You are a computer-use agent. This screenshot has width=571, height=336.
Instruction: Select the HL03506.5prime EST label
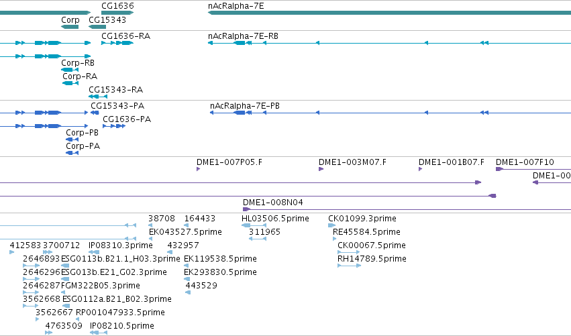point(275,219)
